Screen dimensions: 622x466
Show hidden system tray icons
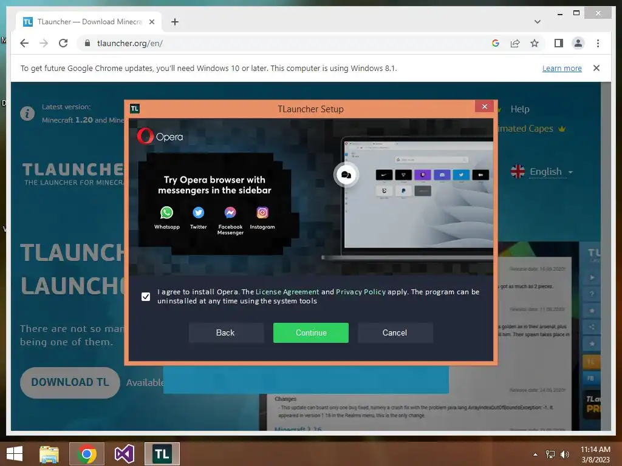[x=535, y=454]
